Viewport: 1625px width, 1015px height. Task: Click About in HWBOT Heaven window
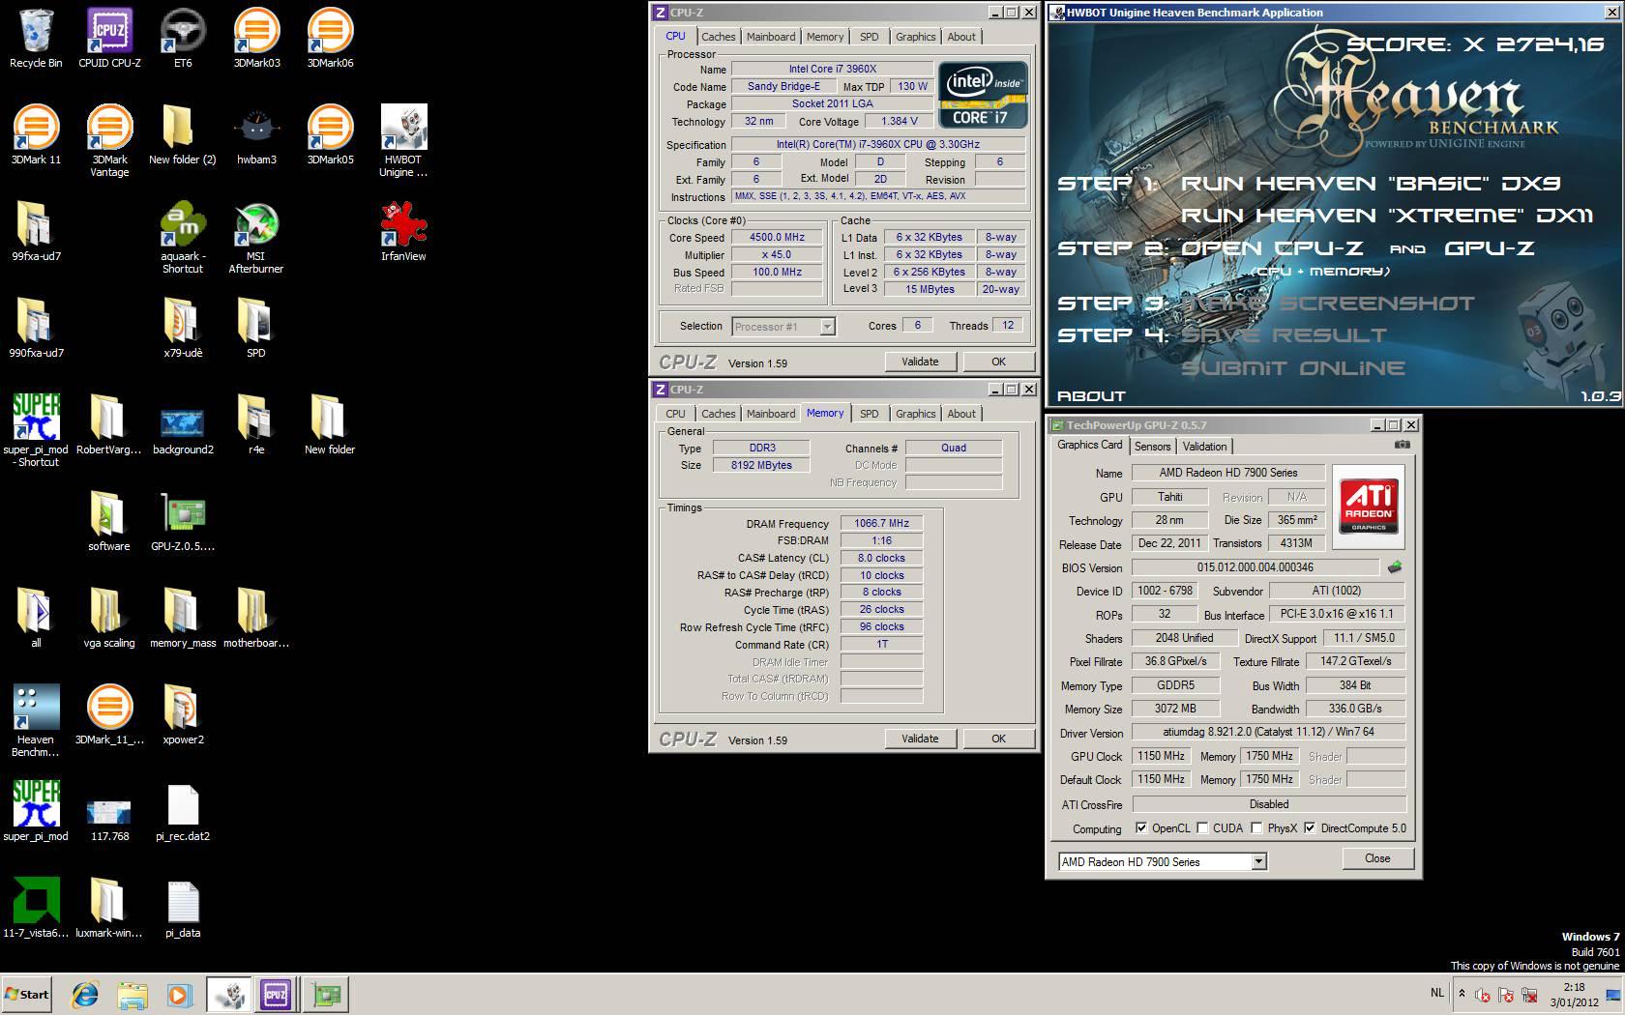(x=1091, y=395)
